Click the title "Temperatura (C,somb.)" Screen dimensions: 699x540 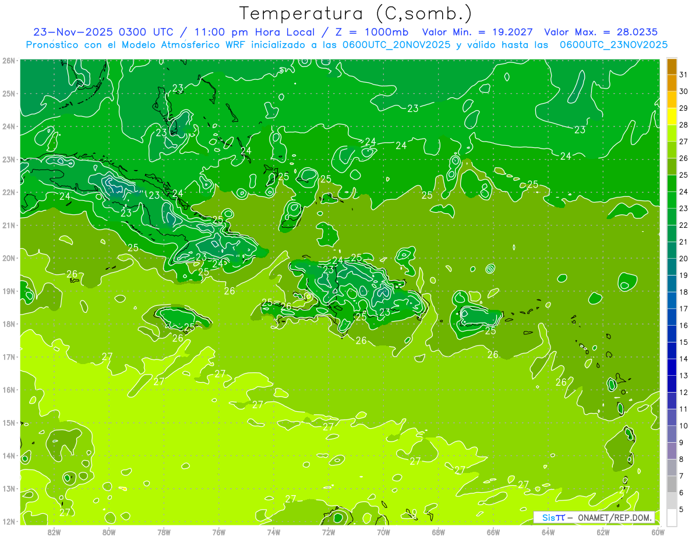356,14
